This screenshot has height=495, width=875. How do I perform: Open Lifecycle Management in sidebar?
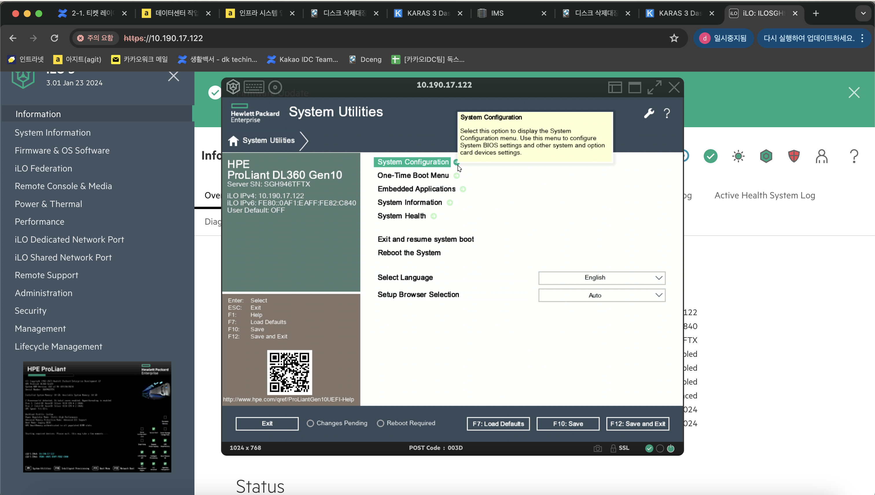point(58,347)
